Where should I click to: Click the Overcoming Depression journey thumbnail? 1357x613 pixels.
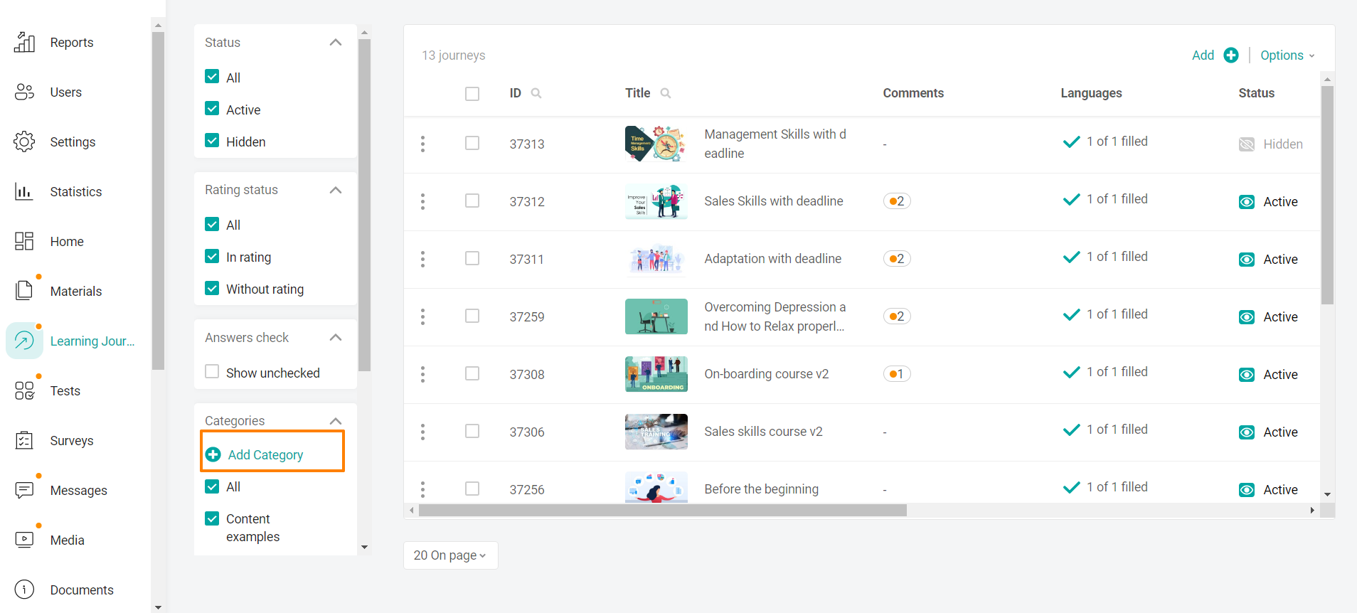coord(656,316)
